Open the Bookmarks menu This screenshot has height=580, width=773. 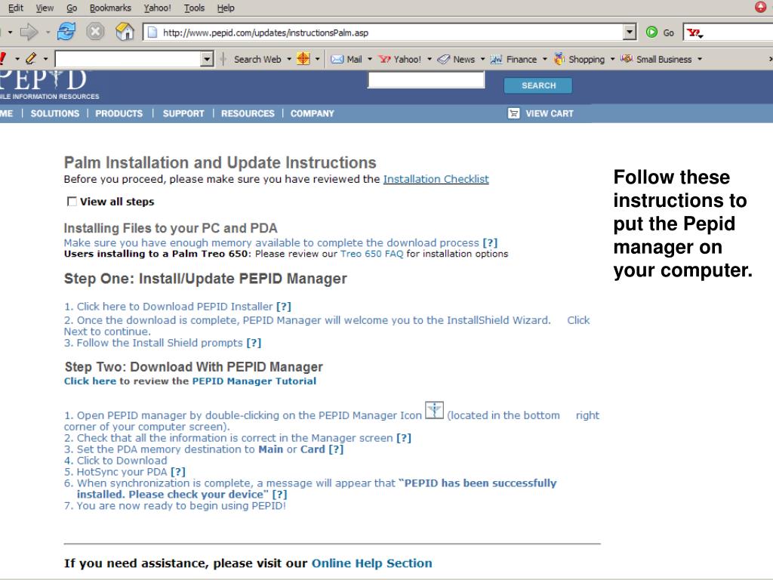click(x=110, y=8)
